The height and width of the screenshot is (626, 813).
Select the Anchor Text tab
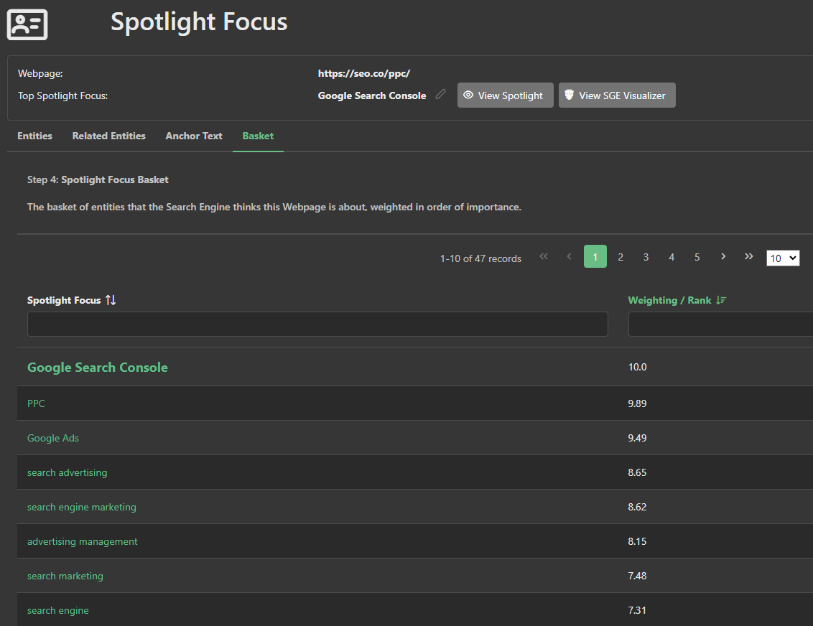coord(194,136)
